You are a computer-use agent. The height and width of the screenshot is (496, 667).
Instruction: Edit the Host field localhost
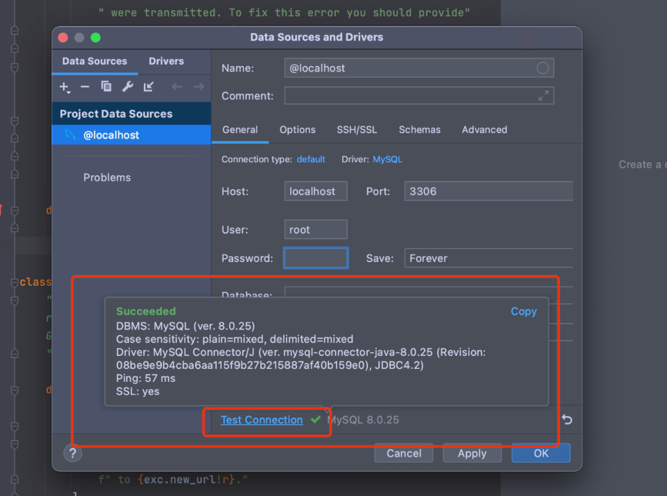(316, 191)
